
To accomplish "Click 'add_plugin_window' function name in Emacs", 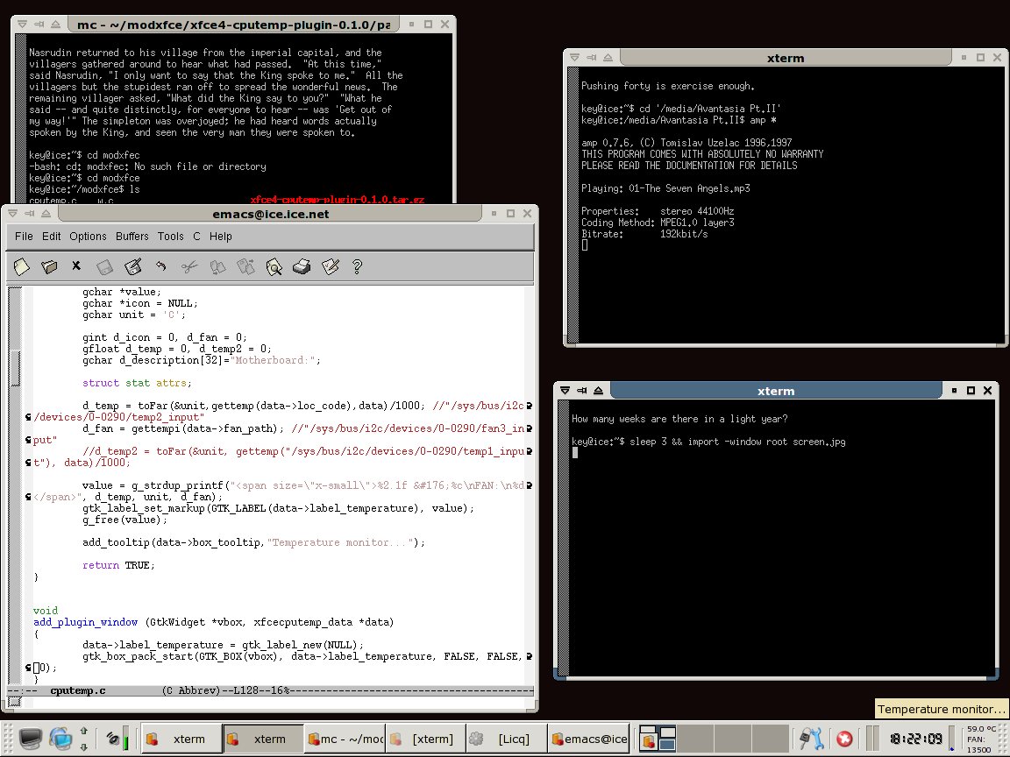I will click(86, 622).
